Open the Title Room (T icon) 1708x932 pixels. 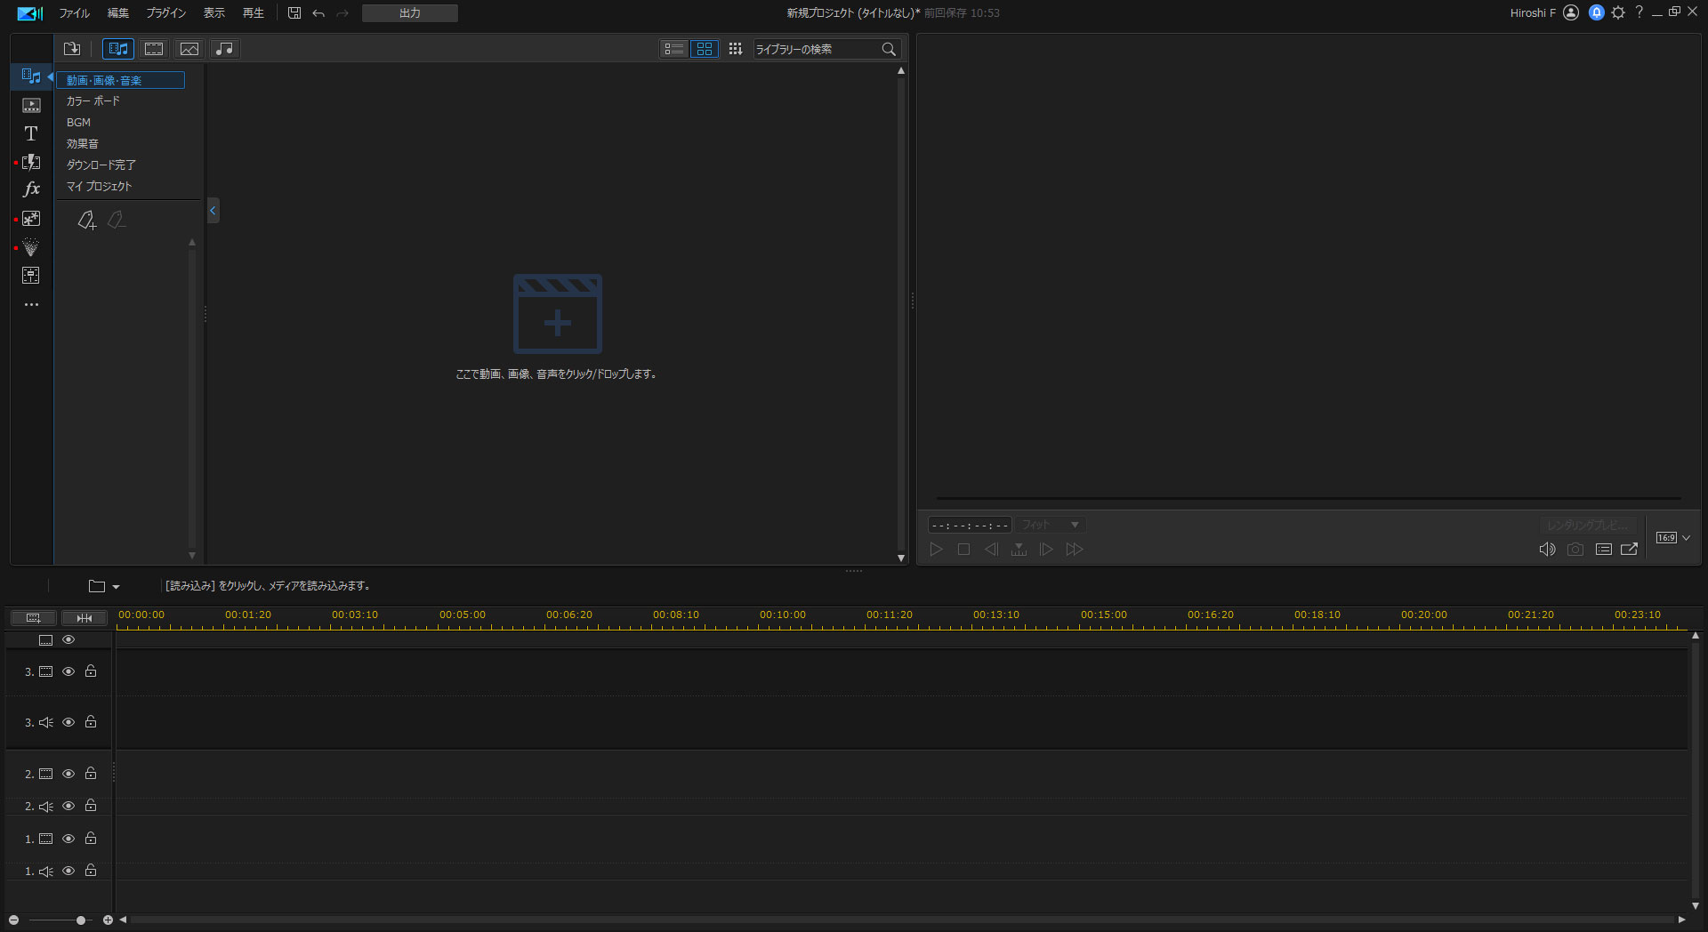tap(31, 133)
